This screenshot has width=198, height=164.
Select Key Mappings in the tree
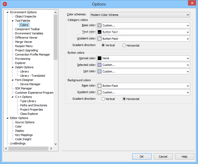(24, 135)
